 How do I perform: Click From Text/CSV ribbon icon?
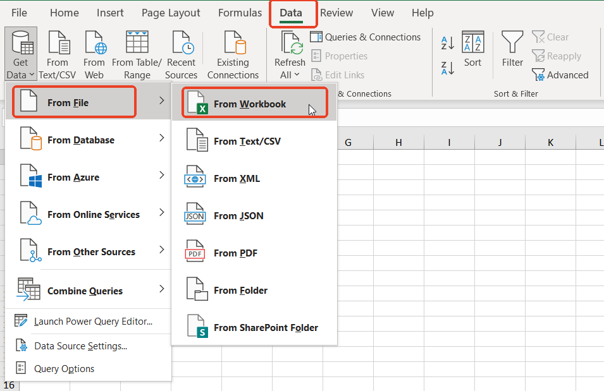coord(58,54)
